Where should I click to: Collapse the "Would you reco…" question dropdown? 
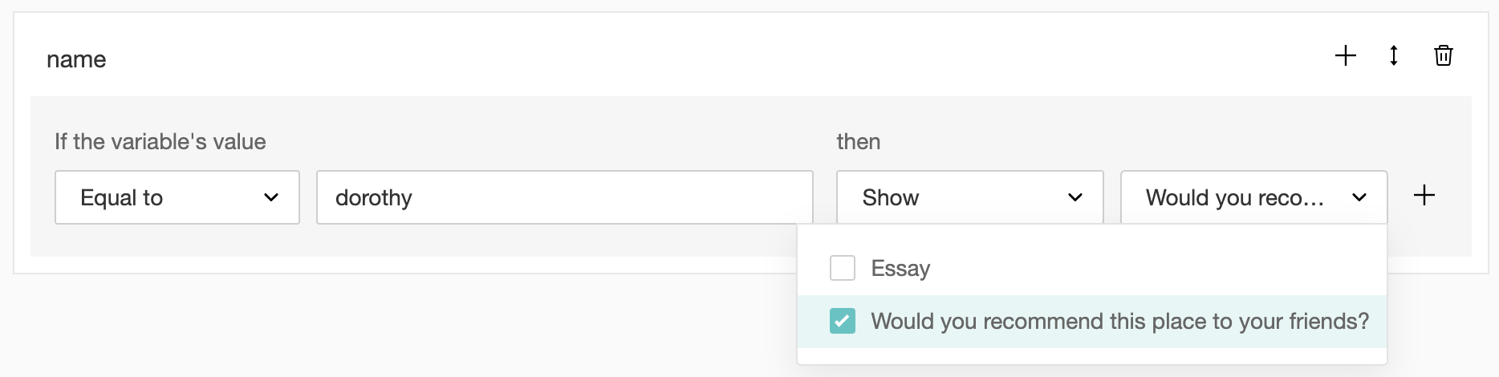pos(1253,197)
